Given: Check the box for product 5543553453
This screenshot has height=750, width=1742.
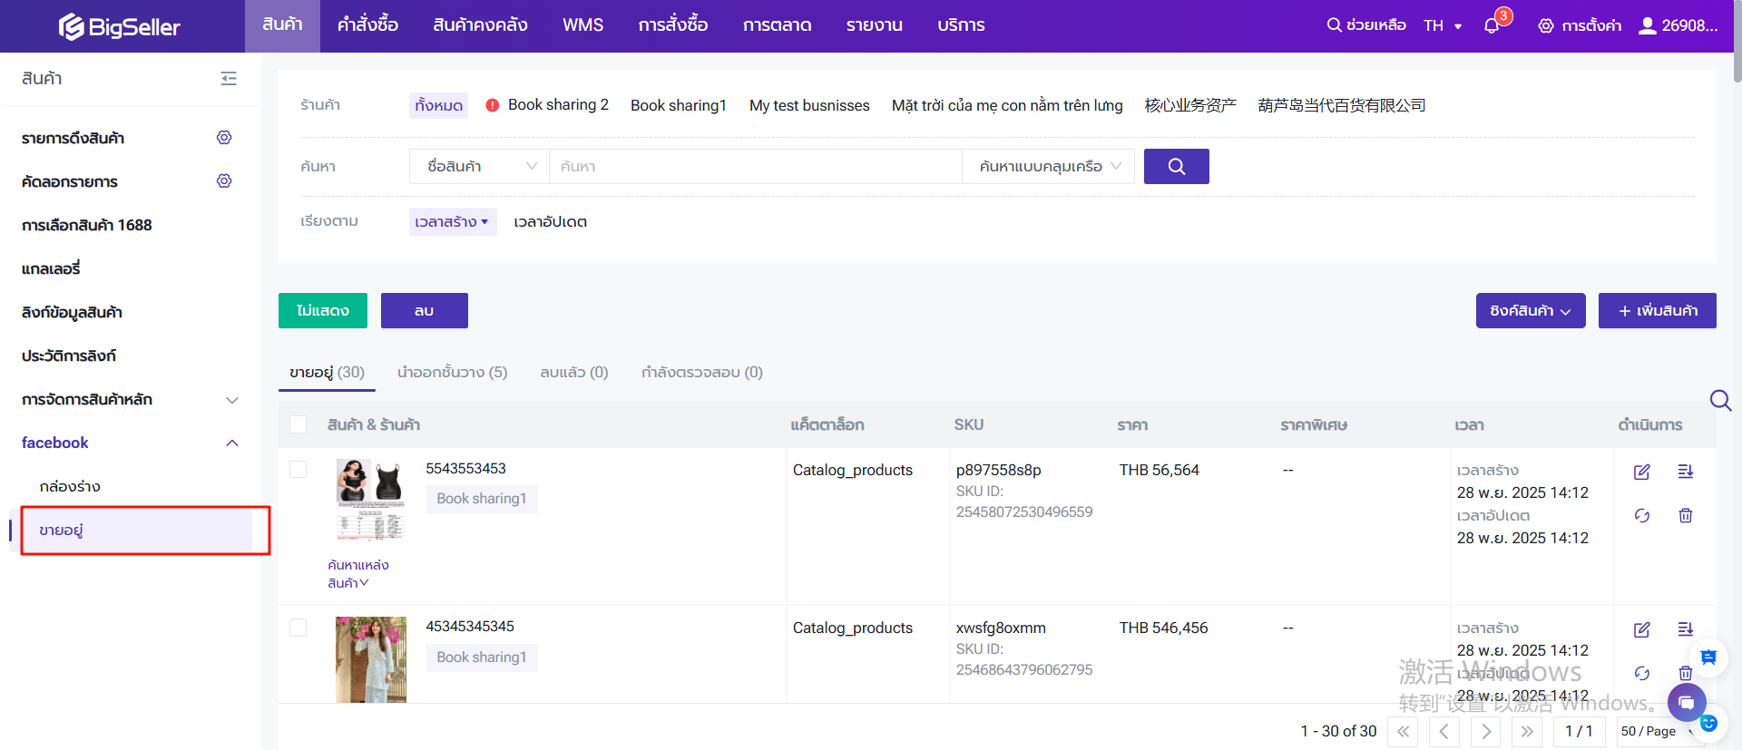Looking at the screenshot, I should [298, 469].
